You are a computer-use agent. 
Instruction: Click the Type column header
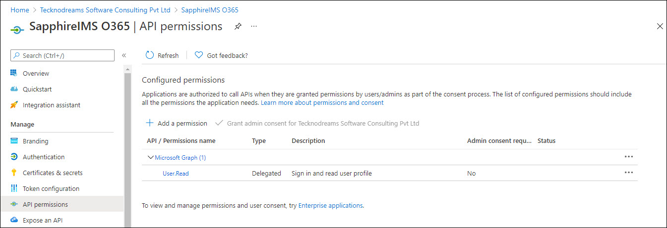click(259, 141)
